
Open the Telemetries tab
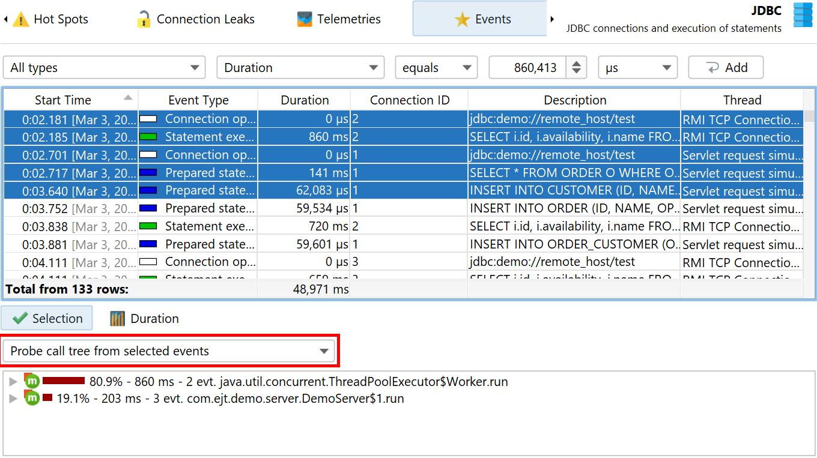[x=339, y=19]
